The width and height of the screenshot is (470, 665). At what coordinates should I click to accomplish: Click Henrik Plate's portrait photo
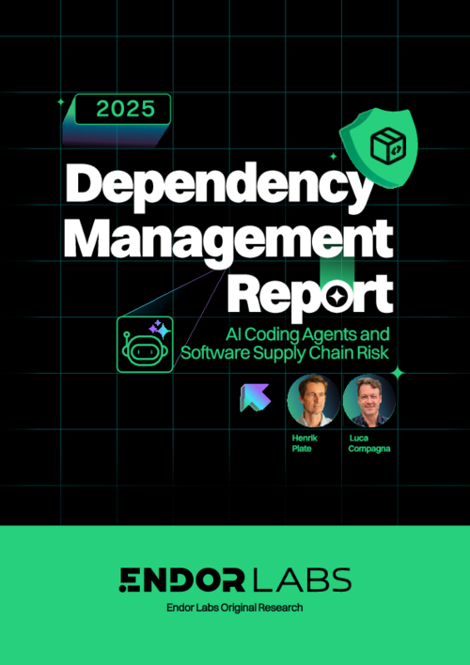pyautogui.click(x=313, y=401)
